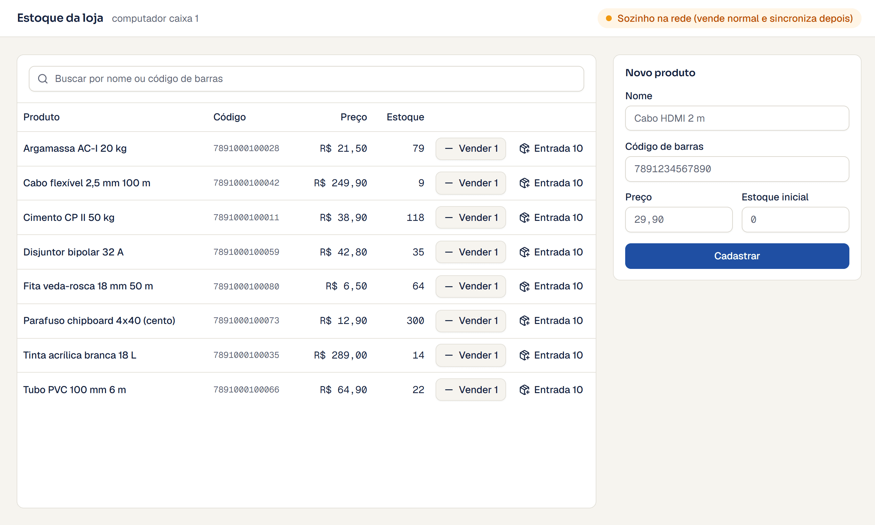Sell one Parafuso chipboard 4x40

pyautogui.click(x=470, y=321)
